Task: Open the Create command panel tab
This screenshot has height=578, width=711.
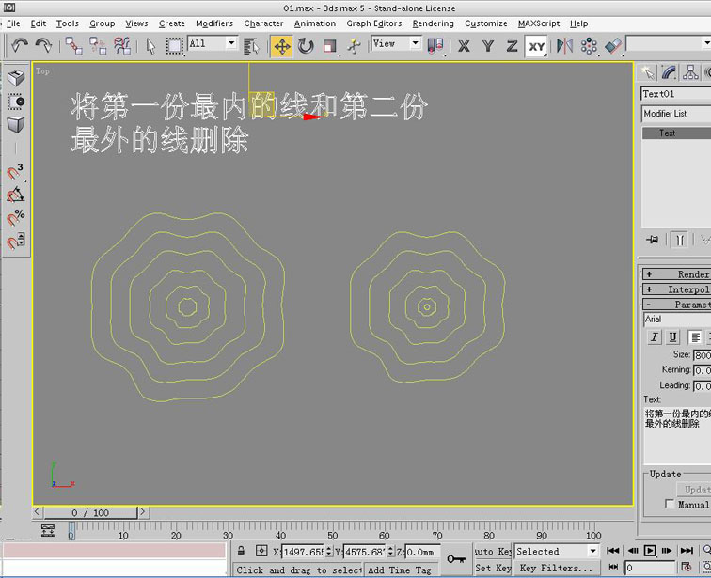Action: pos(647,72)
